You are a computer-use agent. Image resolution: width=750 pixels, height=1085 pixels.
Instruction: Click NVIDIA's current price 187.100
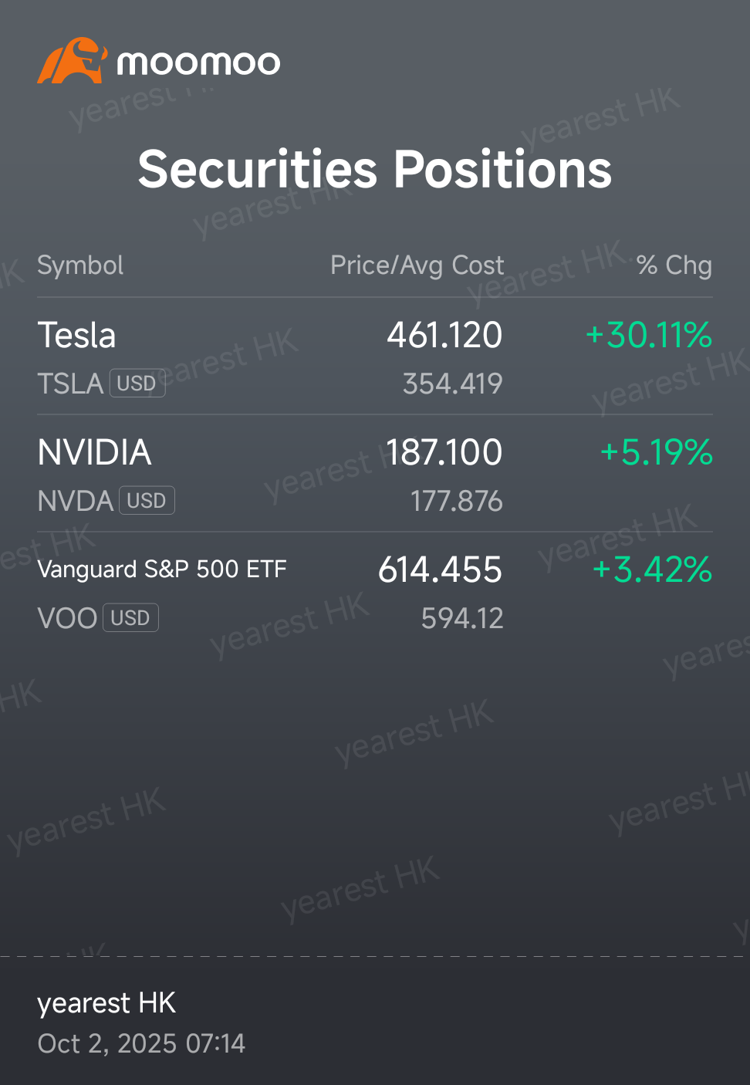pos(444,453)
